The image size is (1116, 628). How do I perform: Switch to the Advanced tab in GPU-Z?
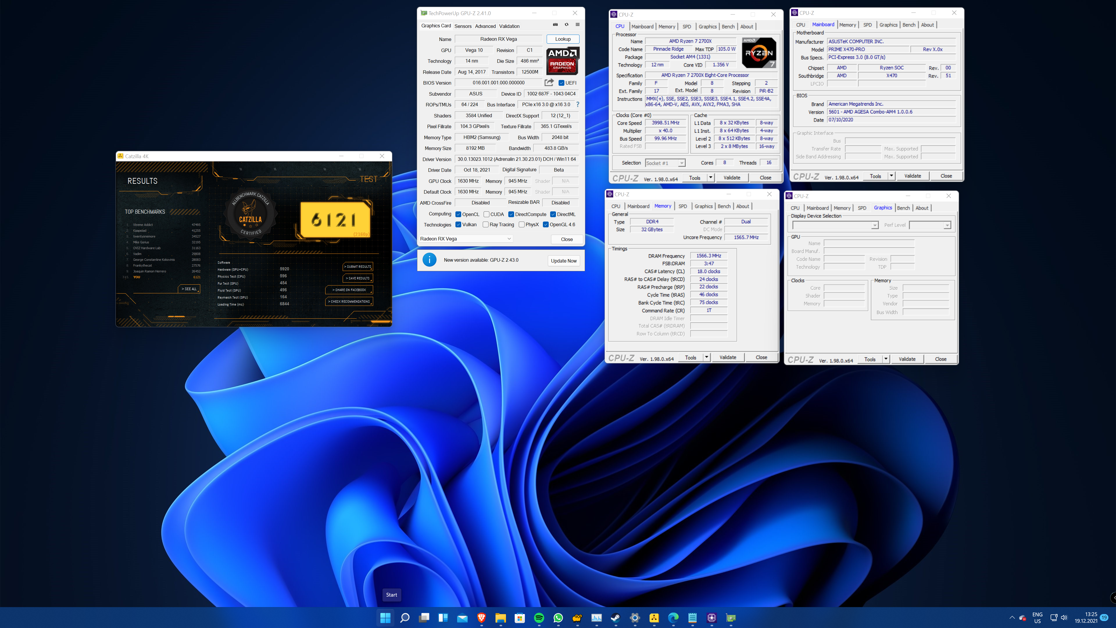click(485, 26)
